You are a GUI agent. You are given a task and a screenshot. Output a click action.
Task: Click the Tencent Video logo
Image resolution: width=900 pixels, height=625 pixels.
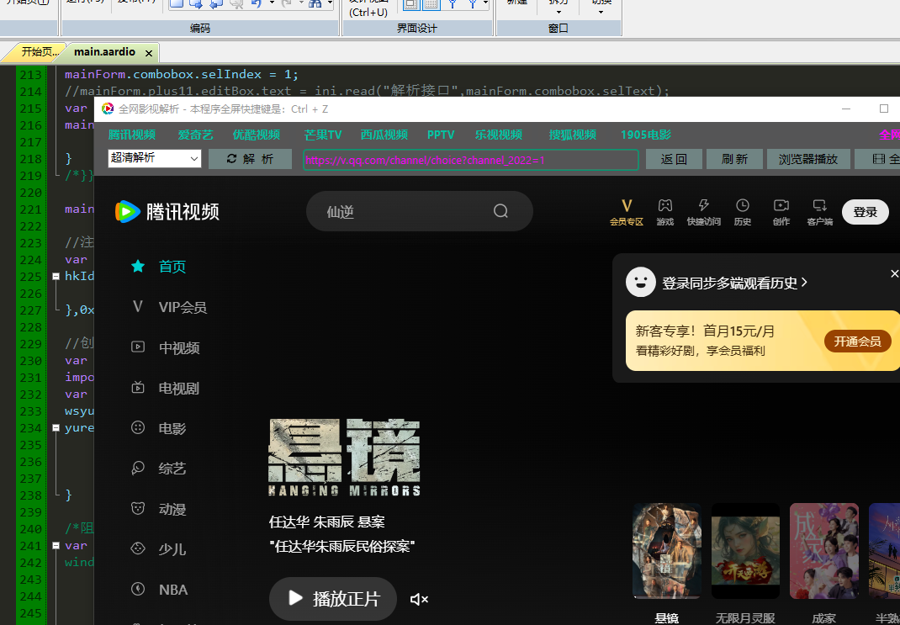click(x=167, y=211)
